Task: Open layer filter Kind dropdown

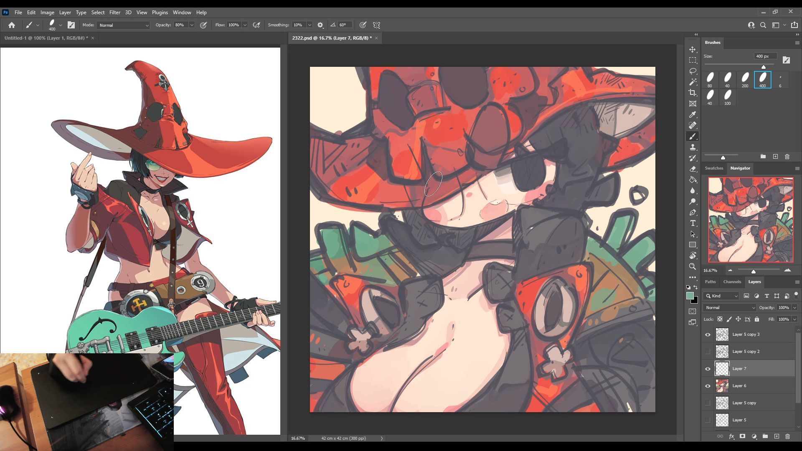Action: point(721,296)
